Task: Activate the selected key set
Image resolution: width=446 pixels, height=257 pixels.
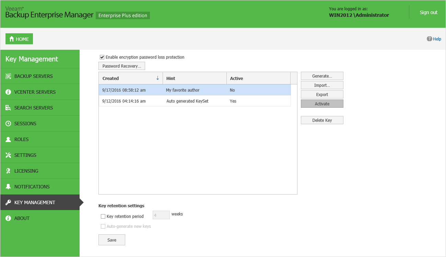Action: [322, 104]
